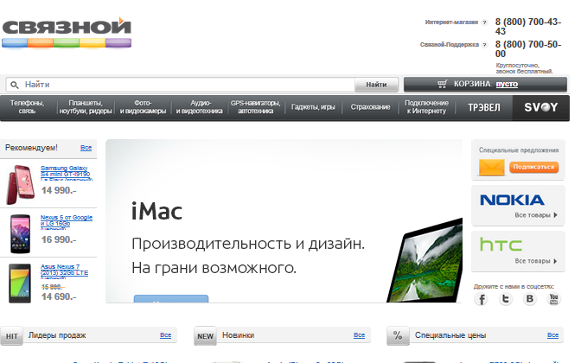The width and height of the screenshot is (581, 363).
Task: Open Аудио- и видеотехника menu
Action: [200, 107]
